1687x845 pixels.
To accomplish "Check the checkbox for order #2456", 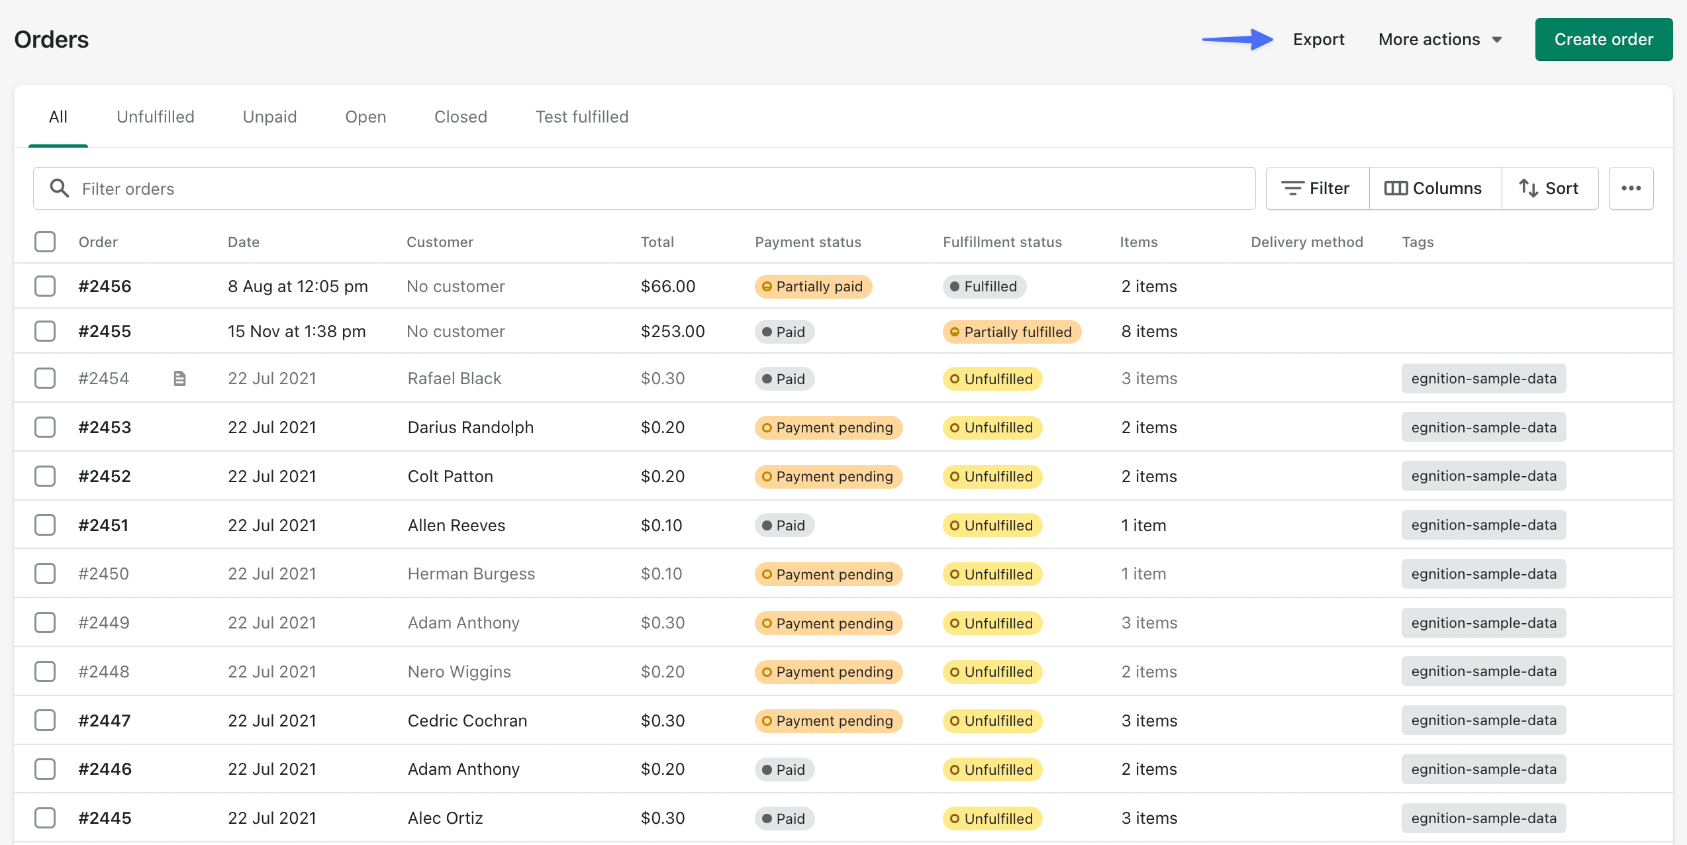I will click(44, 286).
